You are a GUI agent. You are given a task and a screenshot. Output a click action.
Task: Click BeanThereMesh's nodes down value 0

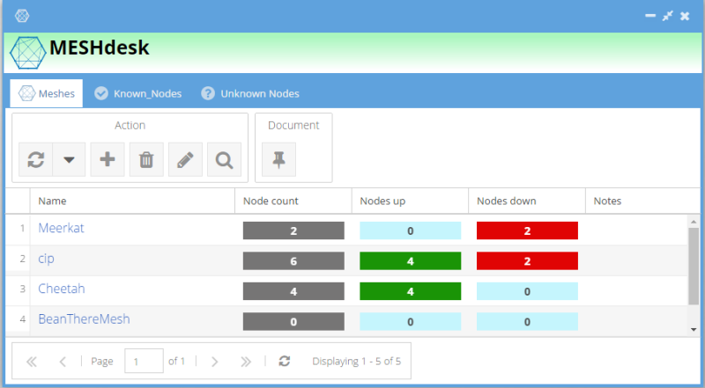[527, 321]
